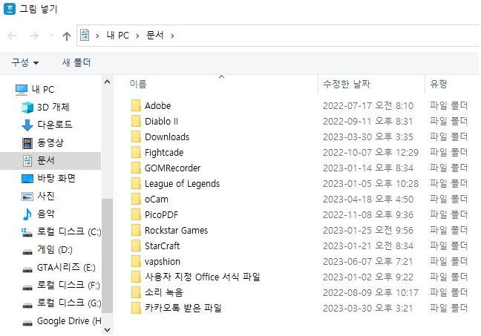Click the PicoPDF folder icon
This screenshot has width=481, height=336.
coord(136,214)
